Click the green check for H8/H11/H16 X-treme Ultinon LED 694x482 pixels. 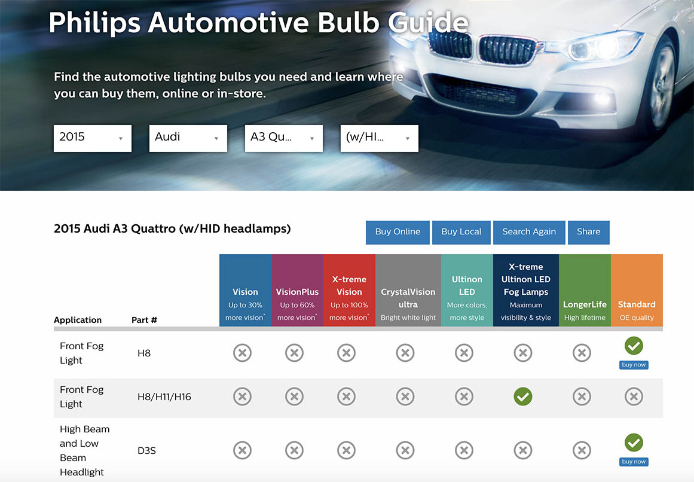pyautogui.click(x=522, y=396)
